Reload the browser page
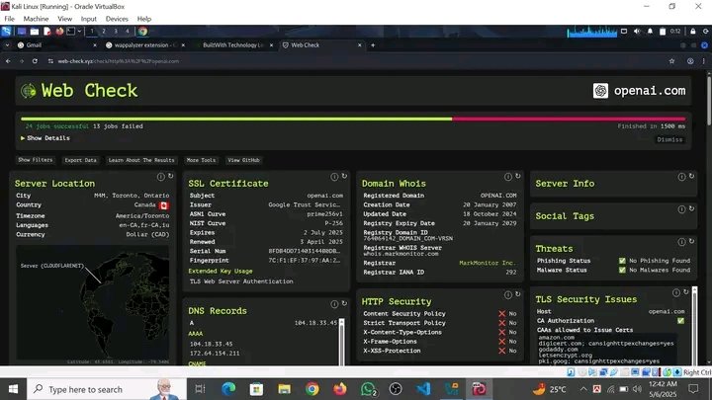 click(x=35, y=61)
